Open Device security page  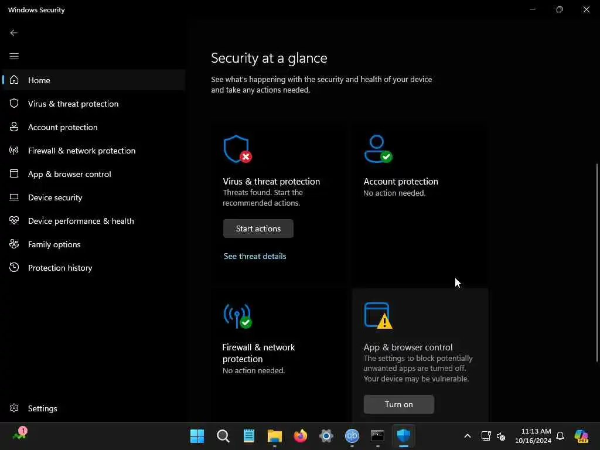(x=94, y=197)
